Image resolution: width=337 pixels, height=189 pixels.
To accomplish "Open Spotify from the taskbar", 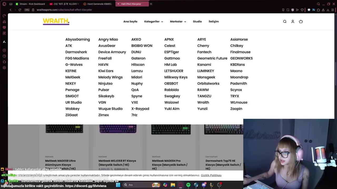I will tap(188, 185).
